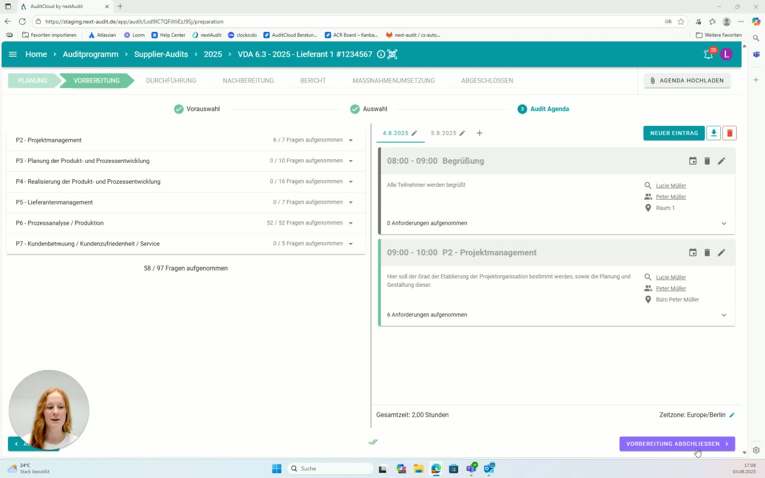The width and height of the screenshot is (765, 478).
Task: Switch to the 5.8.2025 agenda tab
Action: tap(443, 133)
